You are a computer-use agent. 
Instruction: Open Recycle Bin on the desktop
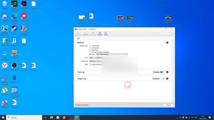point(5,5)
